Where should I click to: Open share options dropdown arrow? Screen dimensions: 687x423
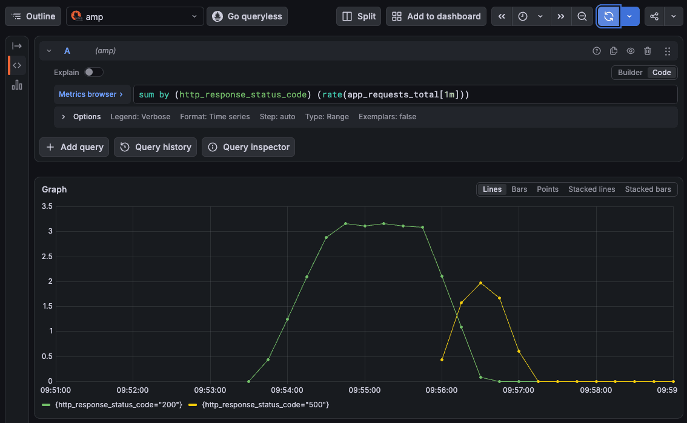[674, 16]
